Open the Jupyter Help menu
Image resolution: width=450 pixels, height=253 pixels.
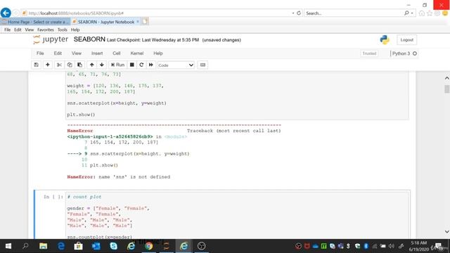tap(157, 53)
